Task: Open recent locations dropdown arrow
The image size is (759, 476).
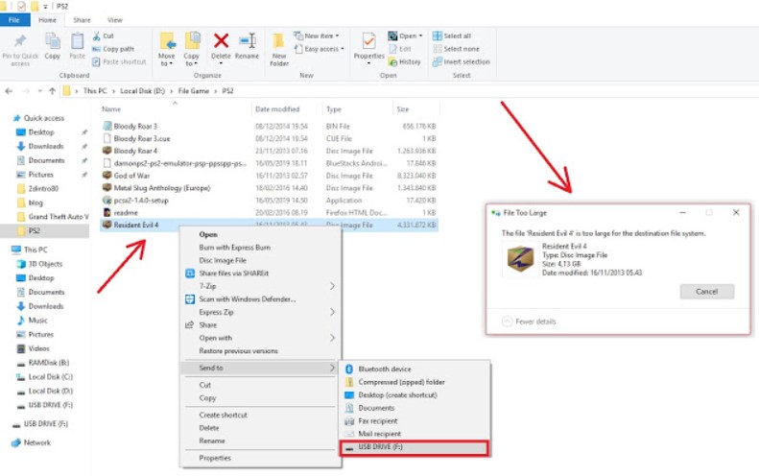Action: [39, 91]
